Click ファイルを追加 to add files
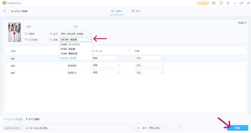This screenshot has width=251, height=133. (x=13, y=119)
